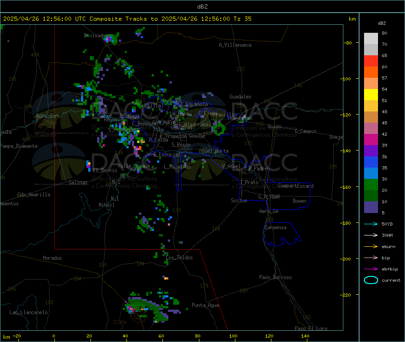Image resolution: width=405 pixels, height=342 pixels.
Task: Click the Atuel_Norte map label
Action: (214, 151)
